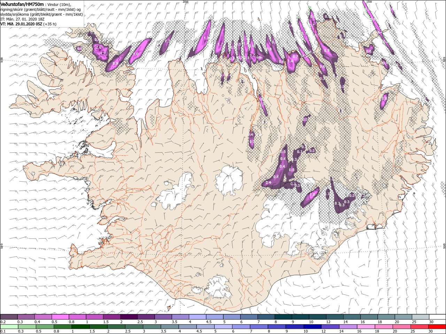Pick the light pink 16 swatch in bottom legend row
Image resolution: width=446 pixels, height=334 pixels.
pyautogui.click(x=366, y=327)
